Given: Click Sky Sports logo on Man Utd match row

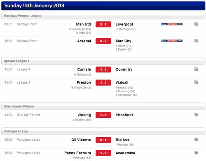Looking at the screenshot, I should click(x=172, y=24).
